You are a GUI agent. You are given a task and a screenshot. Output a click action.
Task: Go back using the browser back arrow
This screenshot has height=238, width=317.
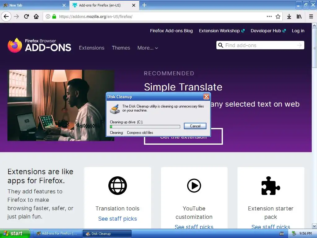click(6, 16)
